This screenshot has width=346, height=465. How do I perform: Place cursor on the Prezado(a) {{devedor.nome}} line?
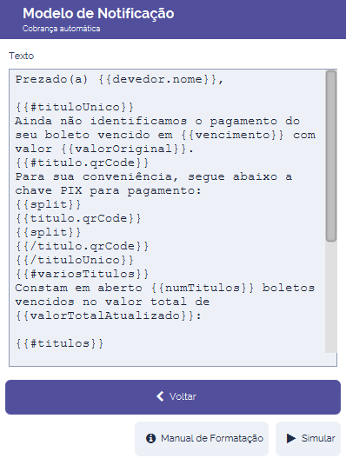(x=119, y=79)
